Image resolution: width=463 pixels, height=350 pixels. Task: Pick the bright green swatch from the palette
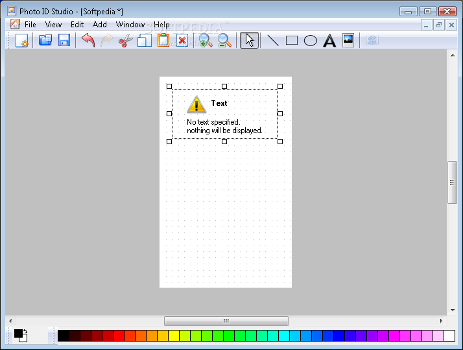pos(228,336)
